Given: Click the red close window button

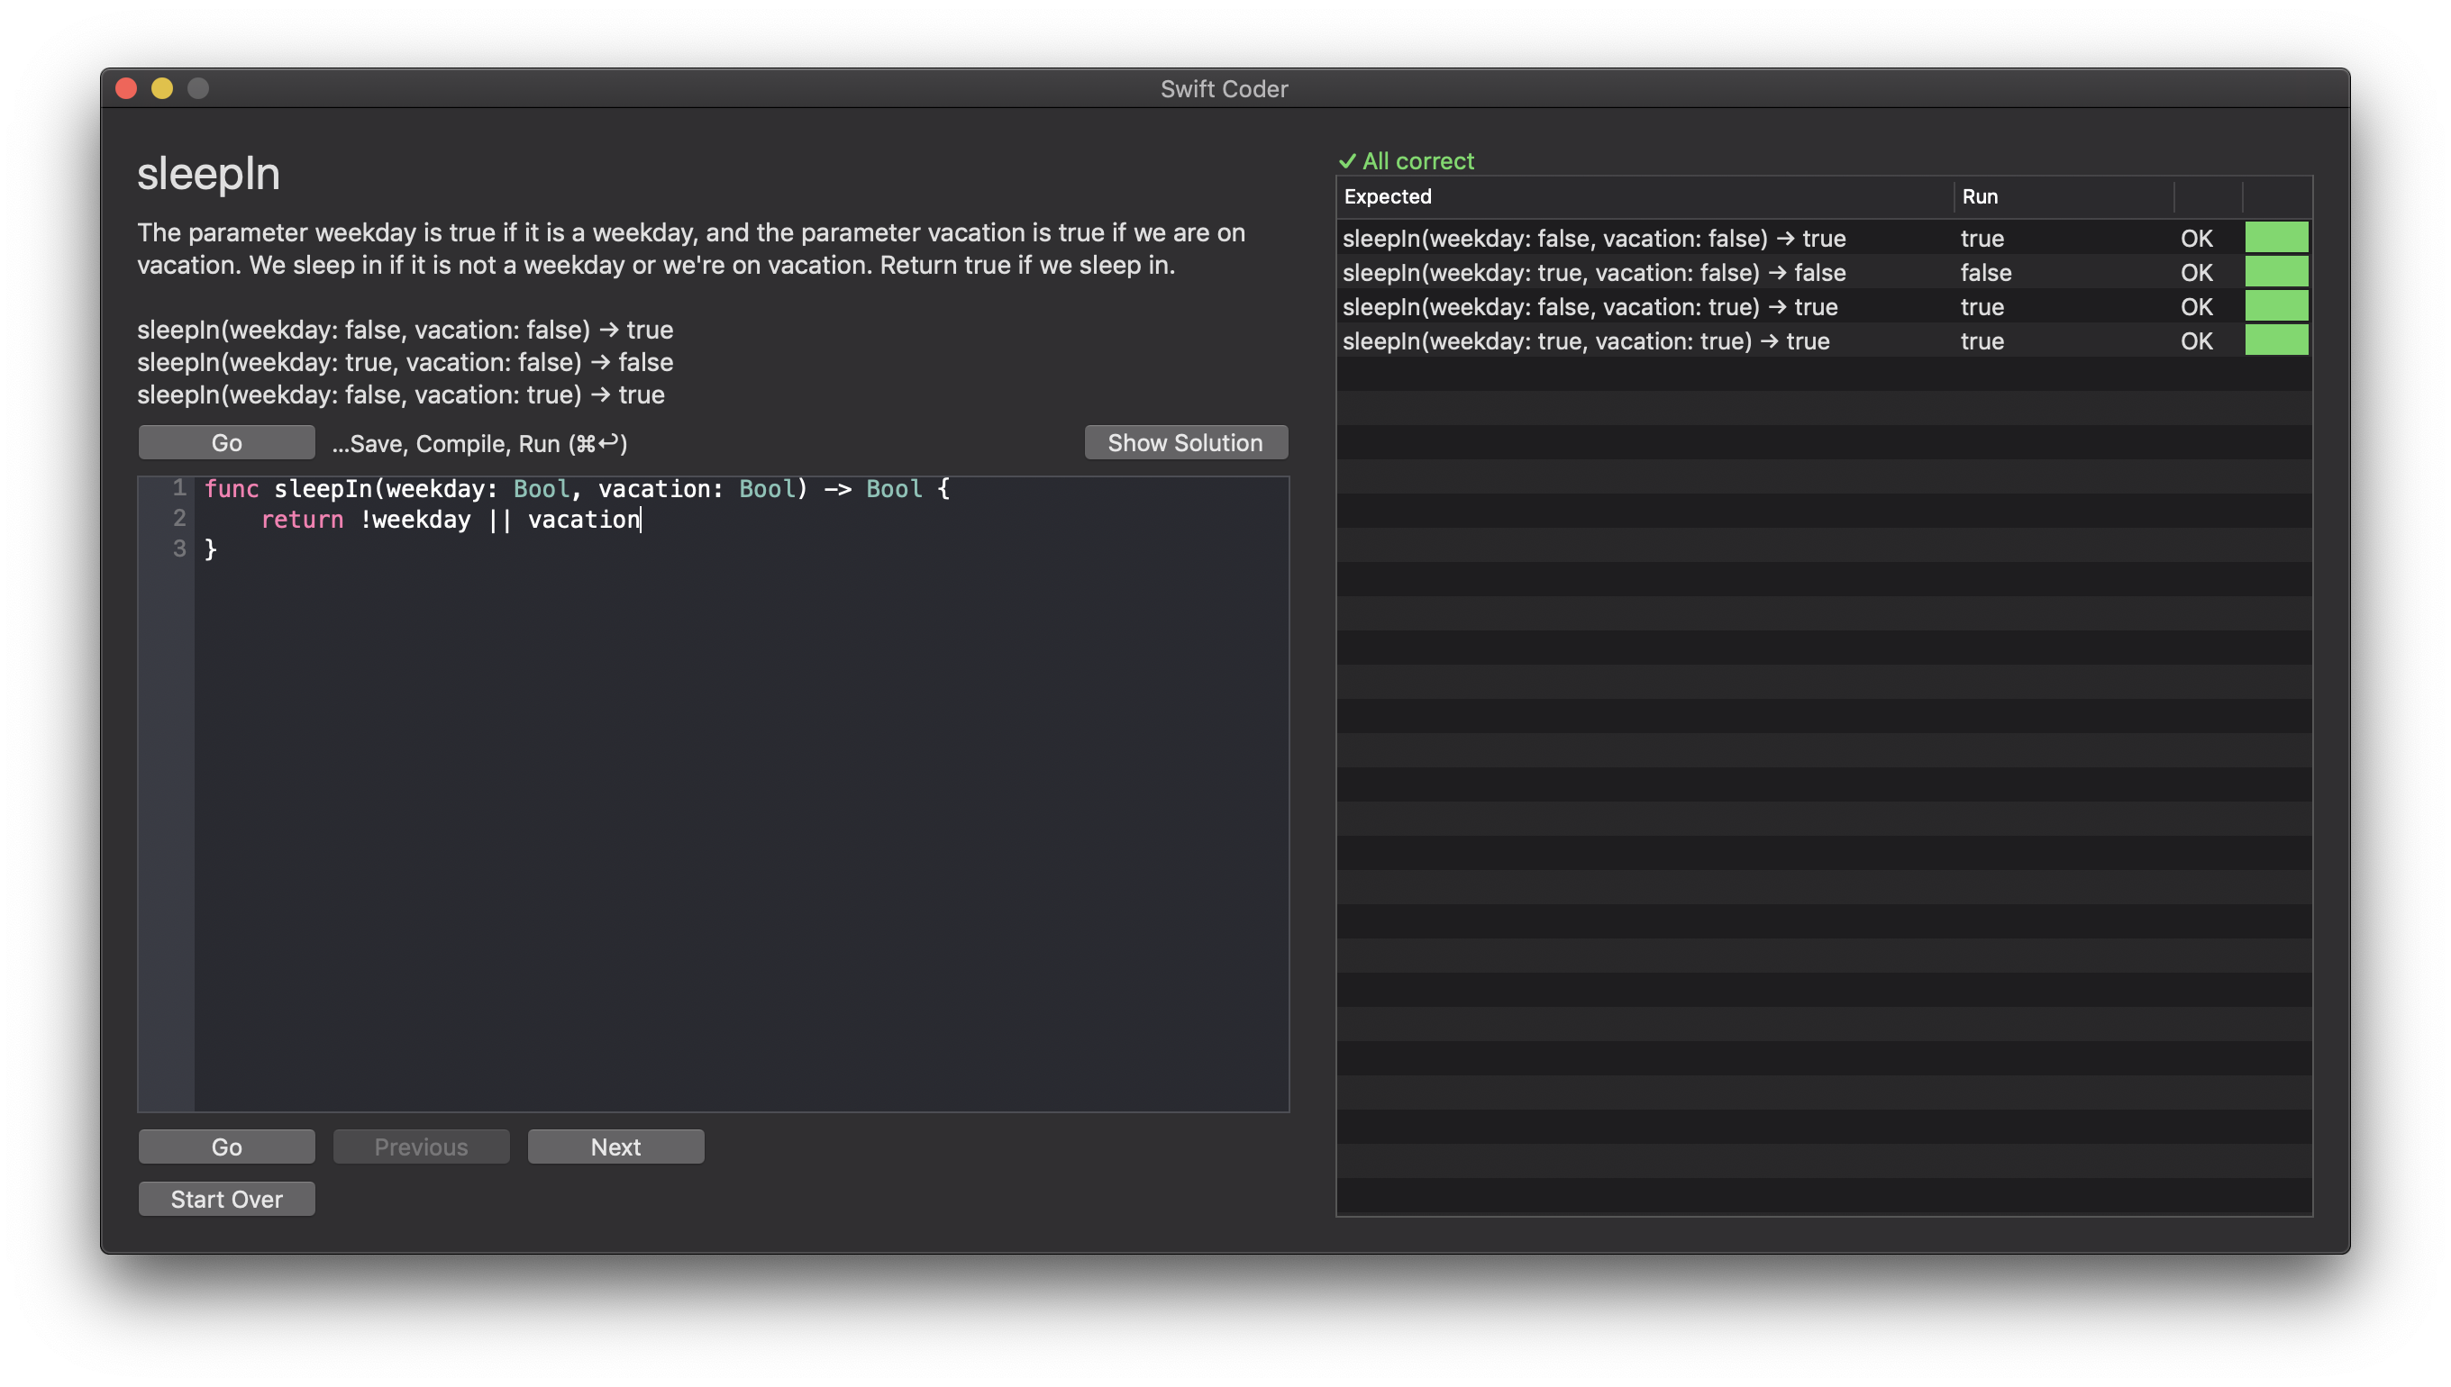Looking at the screenshot, I should pos(126,88).
